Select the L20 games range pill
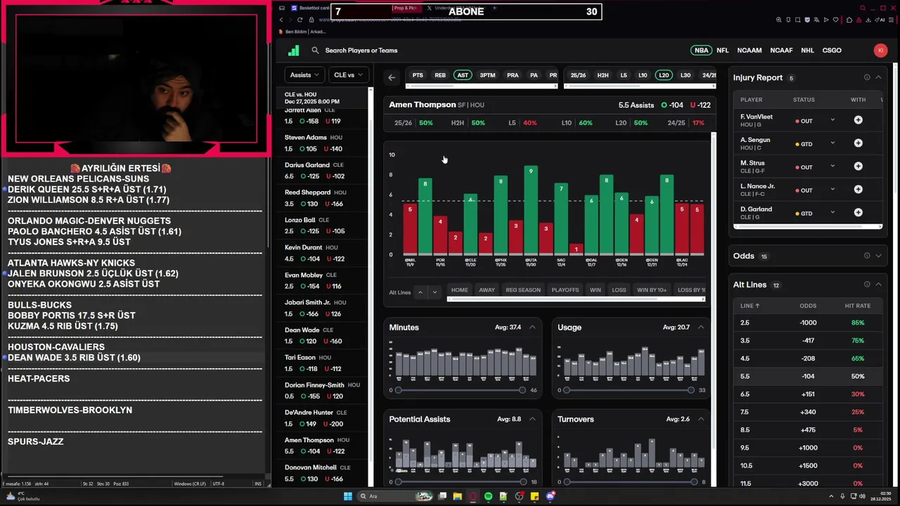 (663, 75)
